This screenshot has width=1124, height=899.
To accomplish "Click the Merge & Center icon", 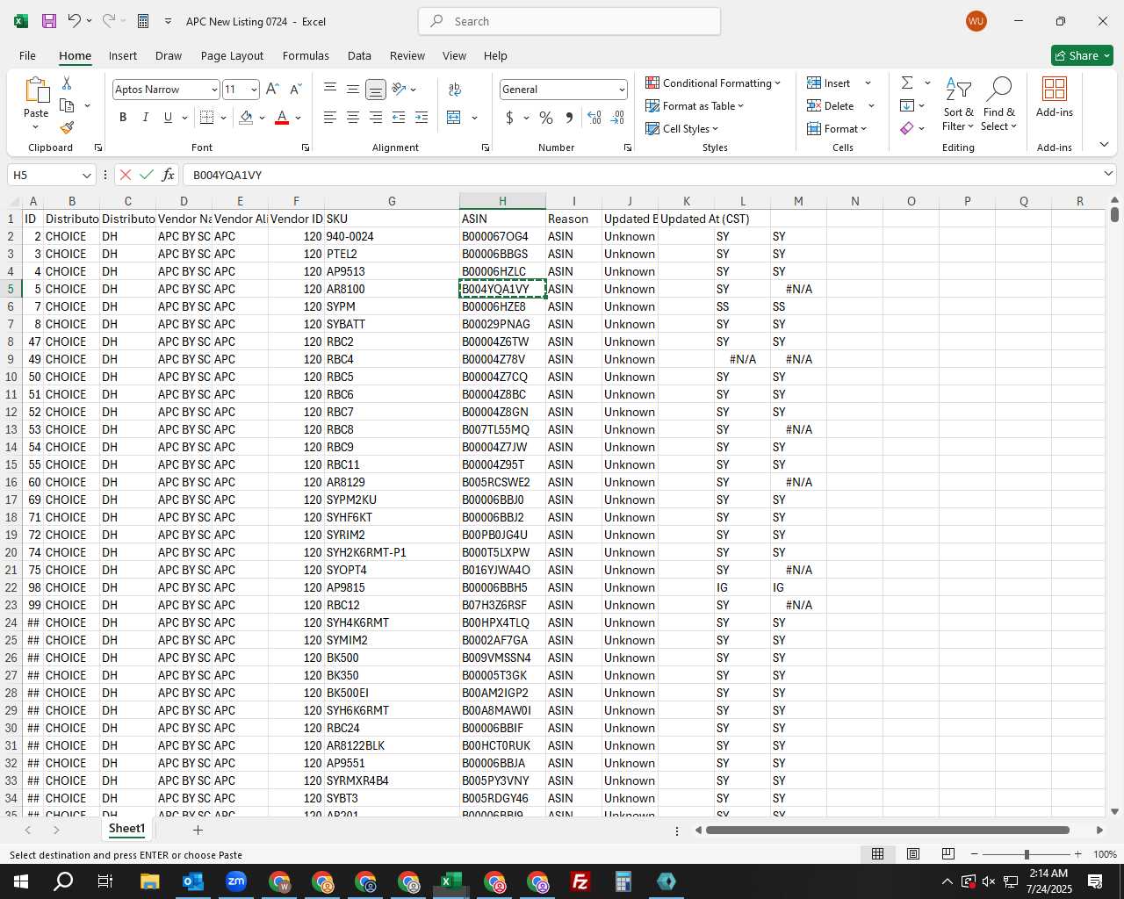I will point(454,118).
